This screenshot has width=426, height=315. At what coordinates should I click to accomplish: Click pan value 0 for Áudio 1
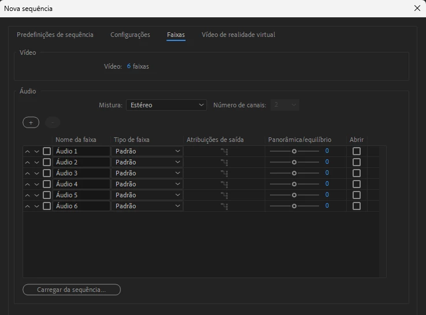click(x=327, y=151)
